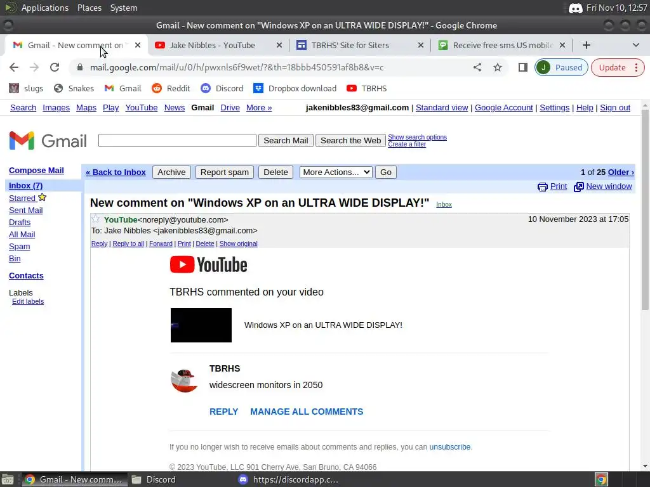This screenshot has width=650, height=487.
Task: Click the Search Mail button
Action: pyautogui.click(x=286, y=140)
